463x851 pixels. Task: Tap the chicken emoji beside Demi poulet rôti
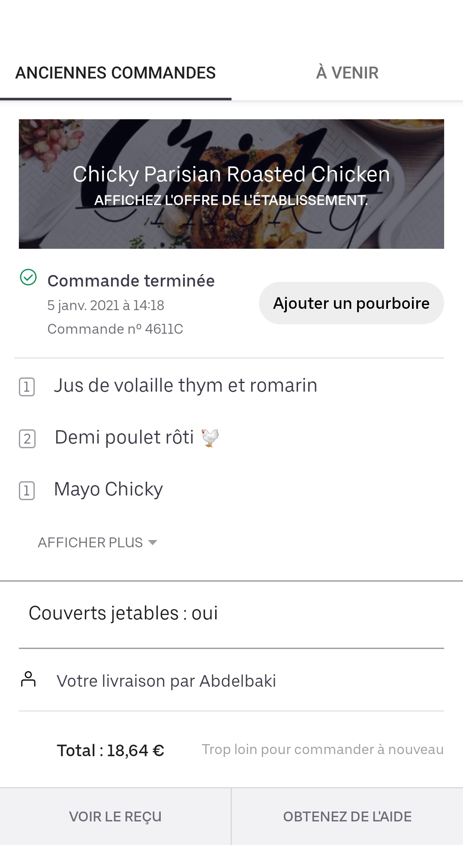210,438
